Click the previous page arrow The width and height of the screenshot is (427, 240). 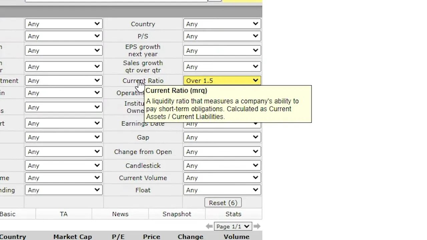tap(209, 226)
